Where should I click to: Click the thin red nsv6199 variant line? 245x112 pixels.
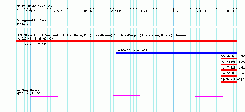(x=127, y=47)
